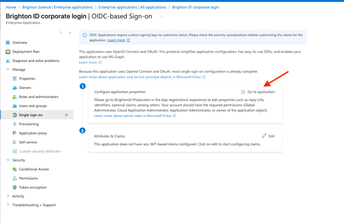
Task: Click the Provisioning icon in sidebar
Action: point(14,124)
